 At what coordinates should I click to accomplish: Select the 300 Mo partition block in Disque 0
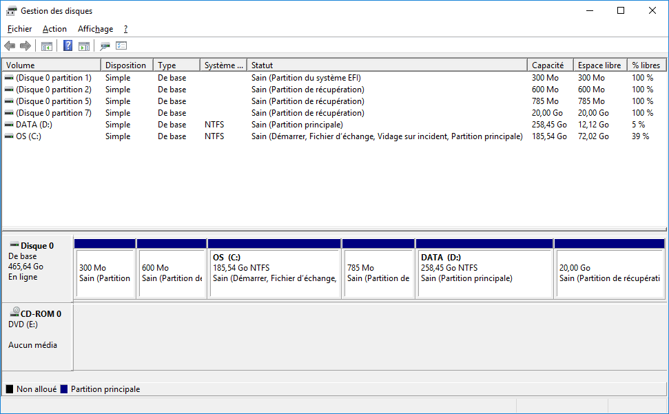coord(105,269)
